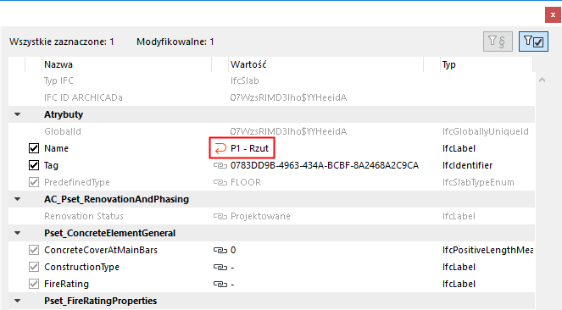This screenshot has height=310, width=562.
Task: Click link icon in ConstructionType row
Action: (220, 267)
